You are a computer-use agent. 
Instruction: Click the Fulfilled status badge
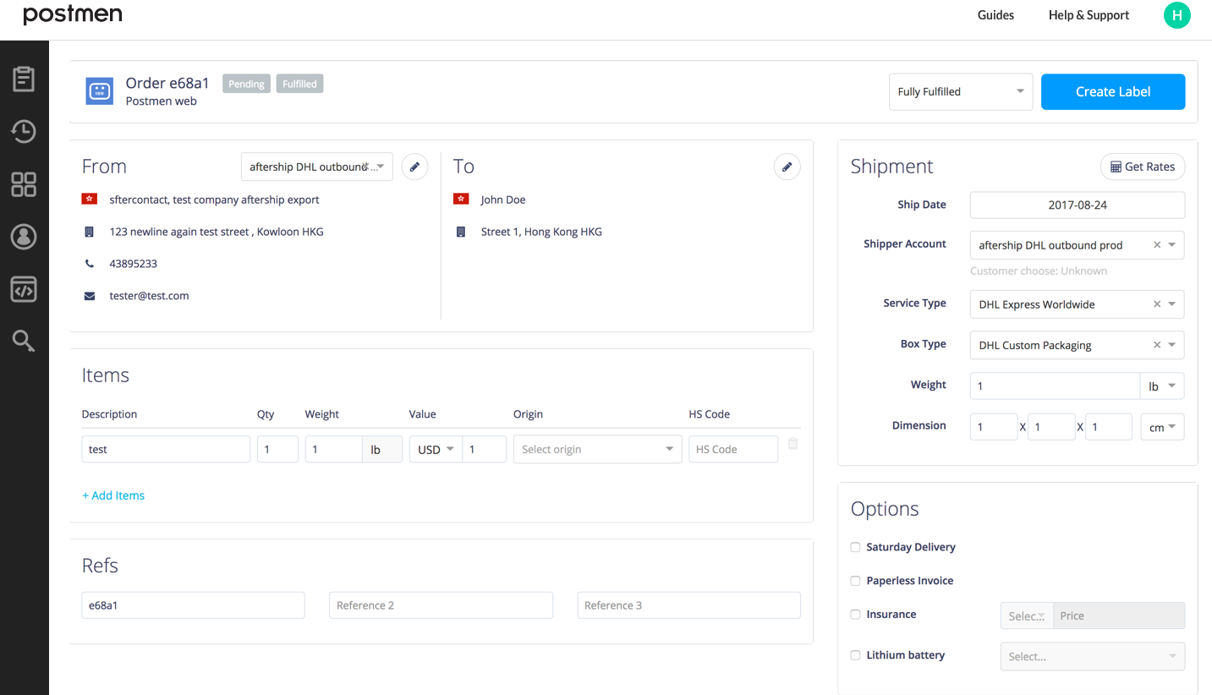click(299, 84)
